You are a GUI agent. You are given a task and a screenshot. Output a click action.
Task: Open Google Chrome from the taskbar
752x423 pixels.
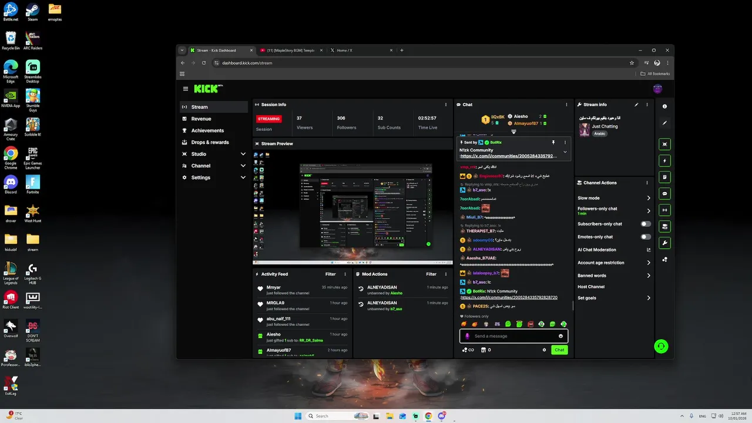(428, 416)
